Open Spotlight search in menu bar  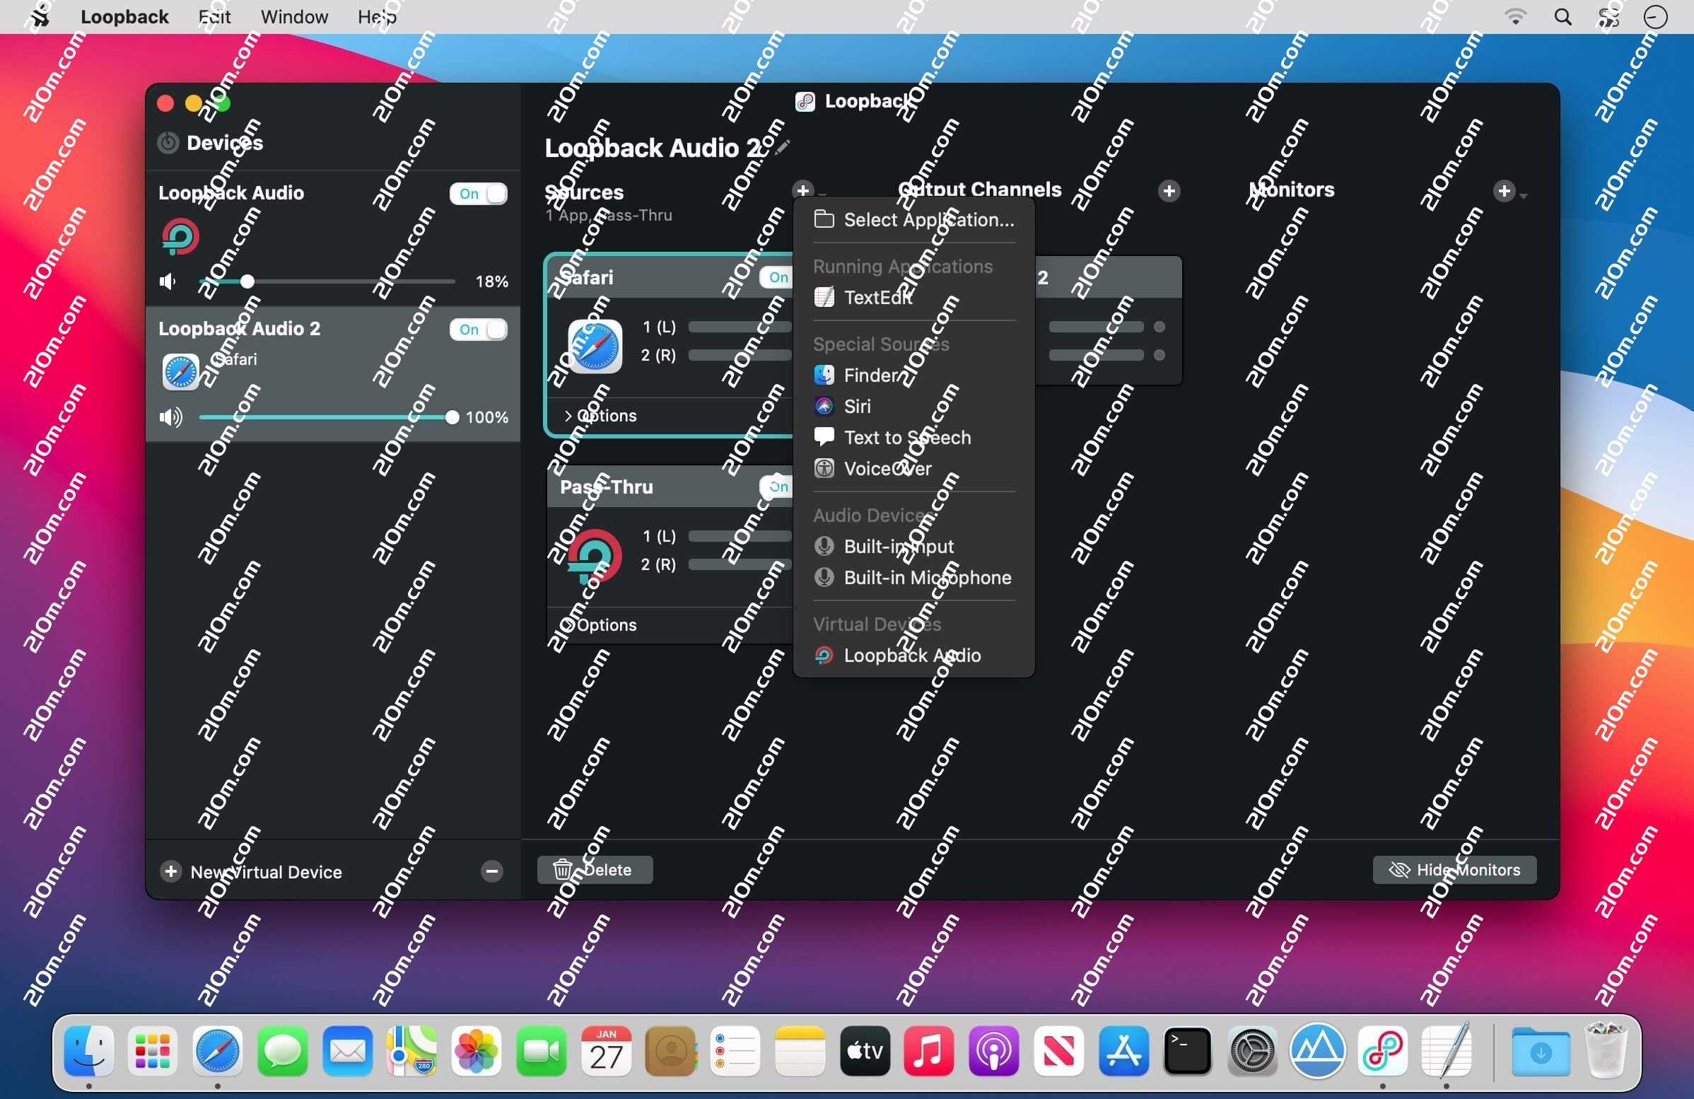[1562, 16]
